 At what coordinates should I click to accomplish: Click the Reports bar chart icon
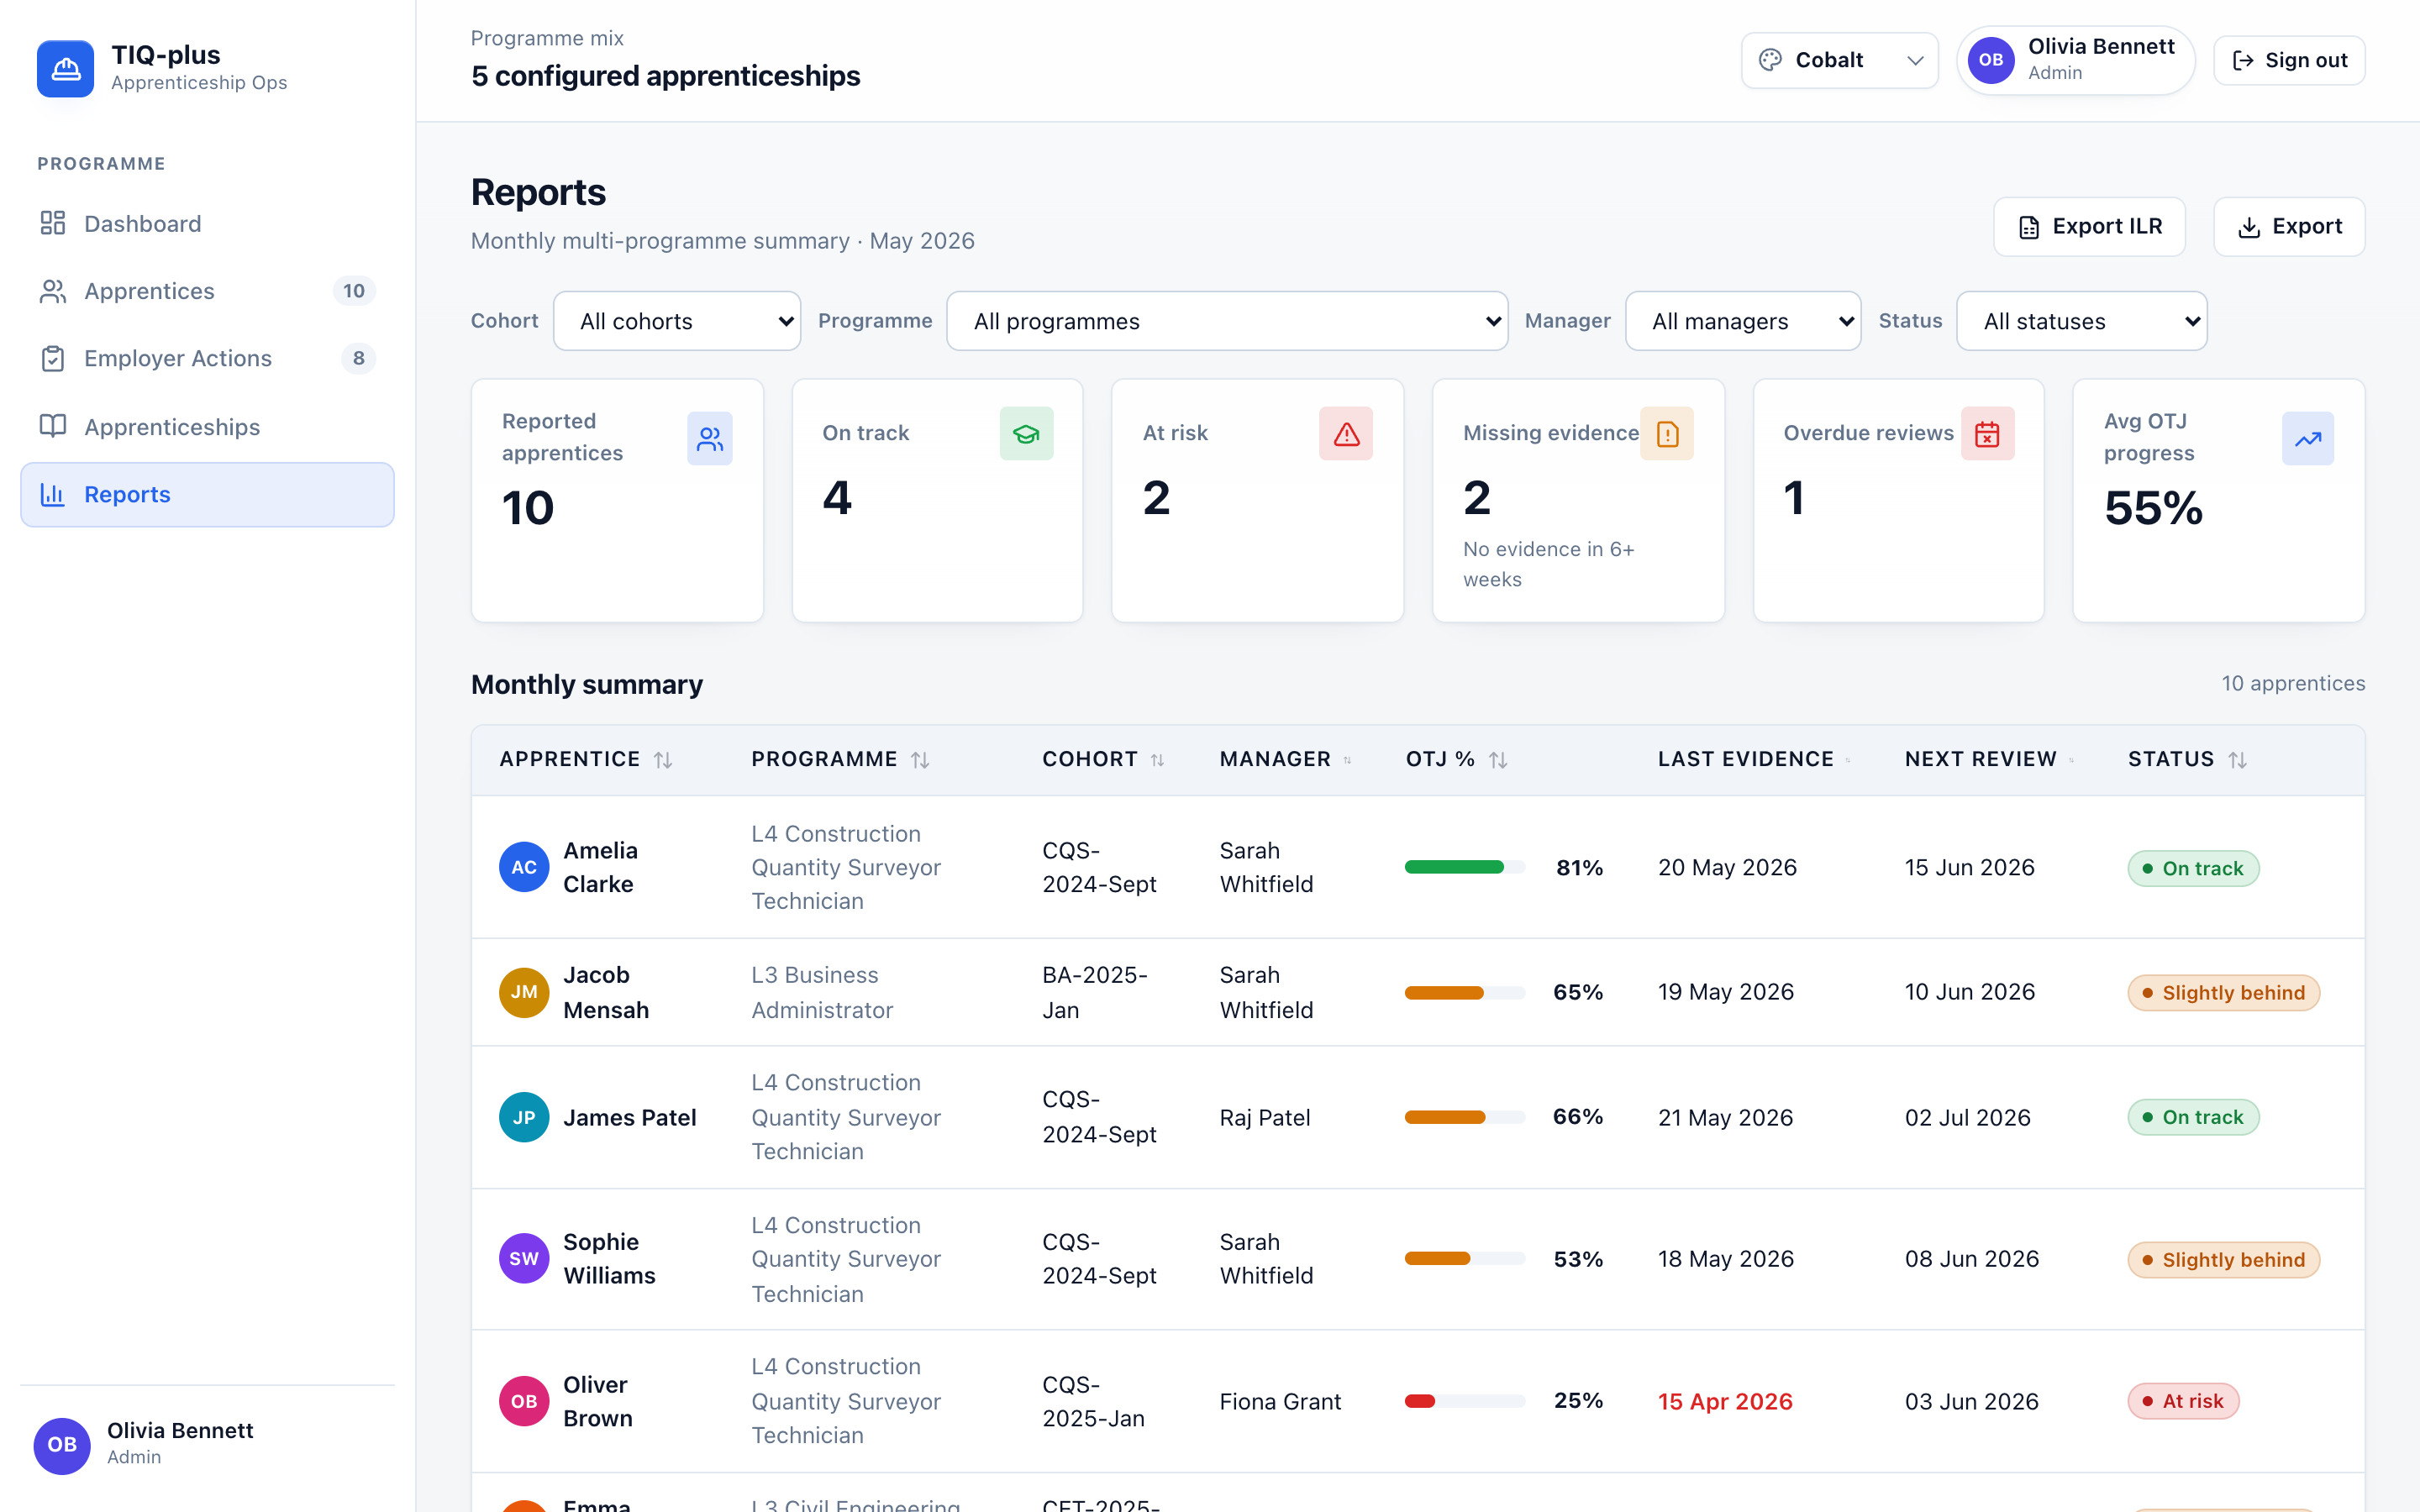[x=53, y=494]
